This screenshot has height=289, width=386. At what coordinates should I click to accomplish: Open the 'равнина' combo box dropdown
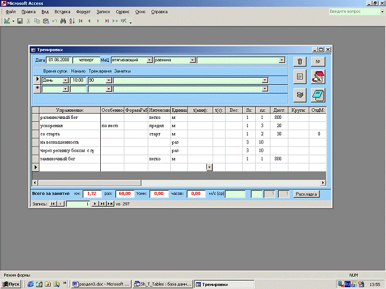193,60
